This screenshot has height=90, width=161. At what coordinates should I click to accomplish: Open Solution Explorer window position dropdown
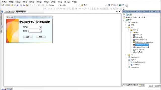tap(154, 12)
